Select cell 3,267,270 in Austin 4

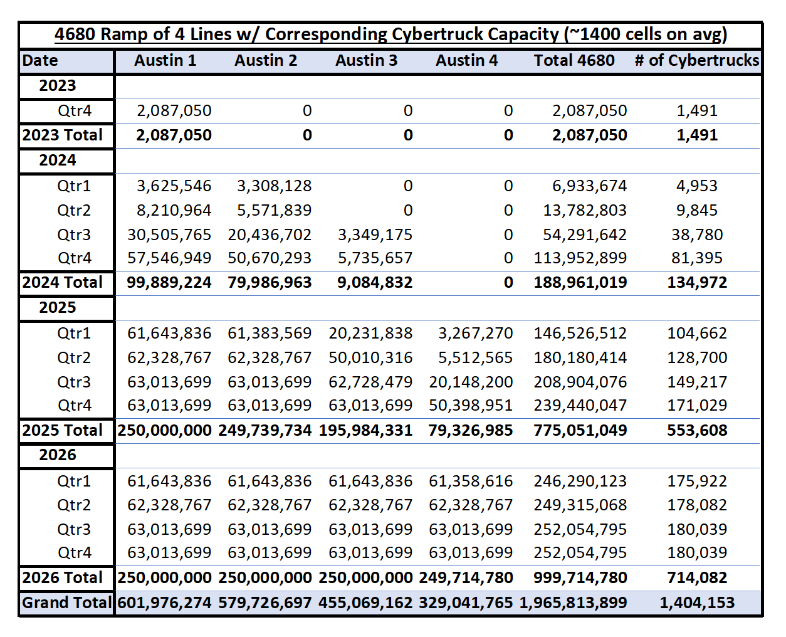tap(476, 334)
